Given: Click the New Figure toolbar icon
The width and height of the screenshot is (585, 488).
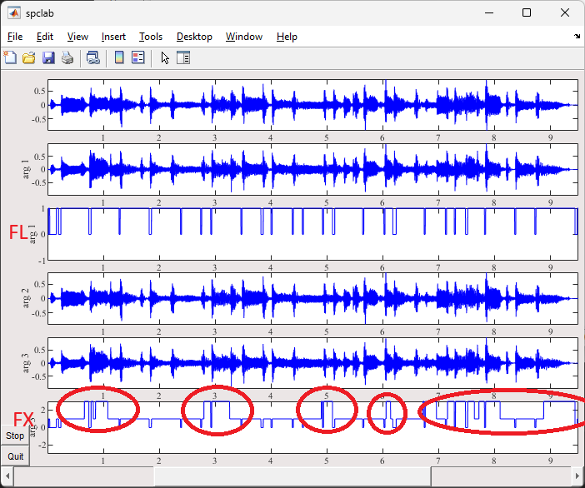Looking at the screenshot, I should pyautogui.click(x=10, y=57).
